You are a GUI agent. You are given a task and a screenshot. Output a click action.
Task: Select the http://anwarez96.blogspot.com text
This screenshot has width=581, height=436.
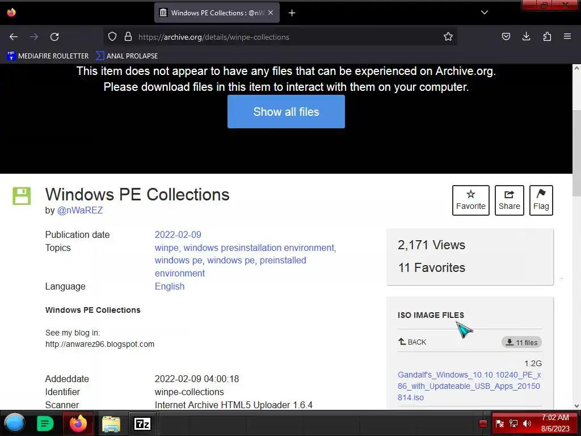pyautogui.click(x=100, y=344)
